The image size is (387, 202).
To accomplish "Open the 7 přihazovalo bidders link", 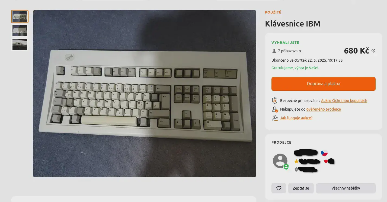I will [x=289, y=51].
